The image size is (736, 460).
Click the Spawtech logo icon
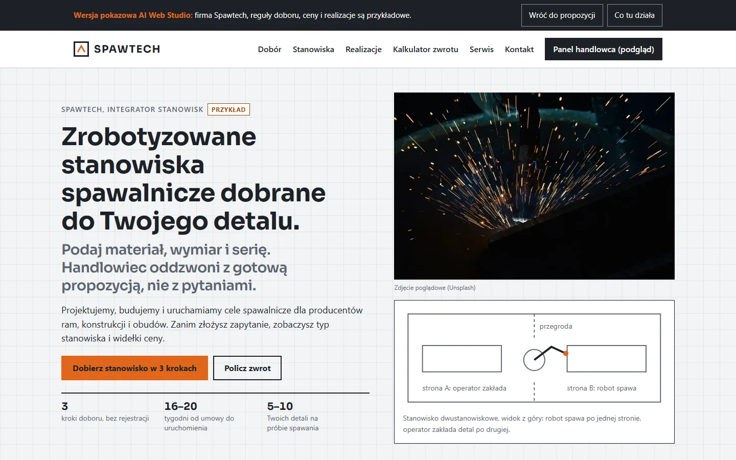(81, 49)
